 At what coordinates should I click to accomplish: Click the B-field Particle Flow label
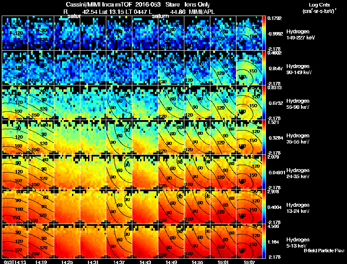point(324,251)
